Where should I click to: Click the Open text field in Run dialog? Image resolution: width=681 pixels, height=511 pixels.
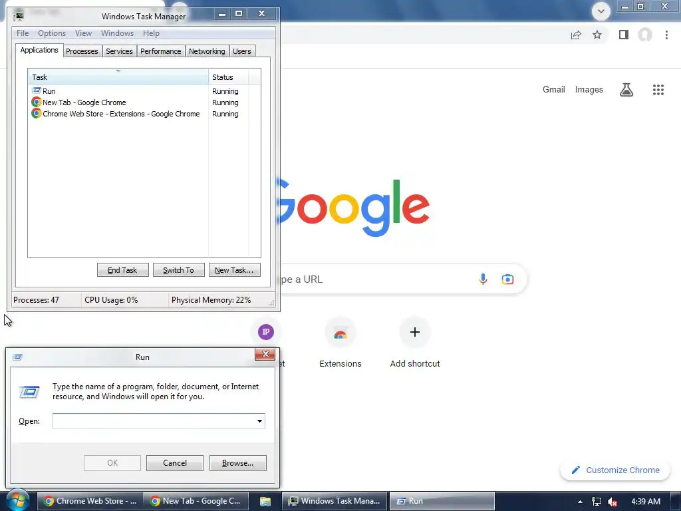pos(154,421)
